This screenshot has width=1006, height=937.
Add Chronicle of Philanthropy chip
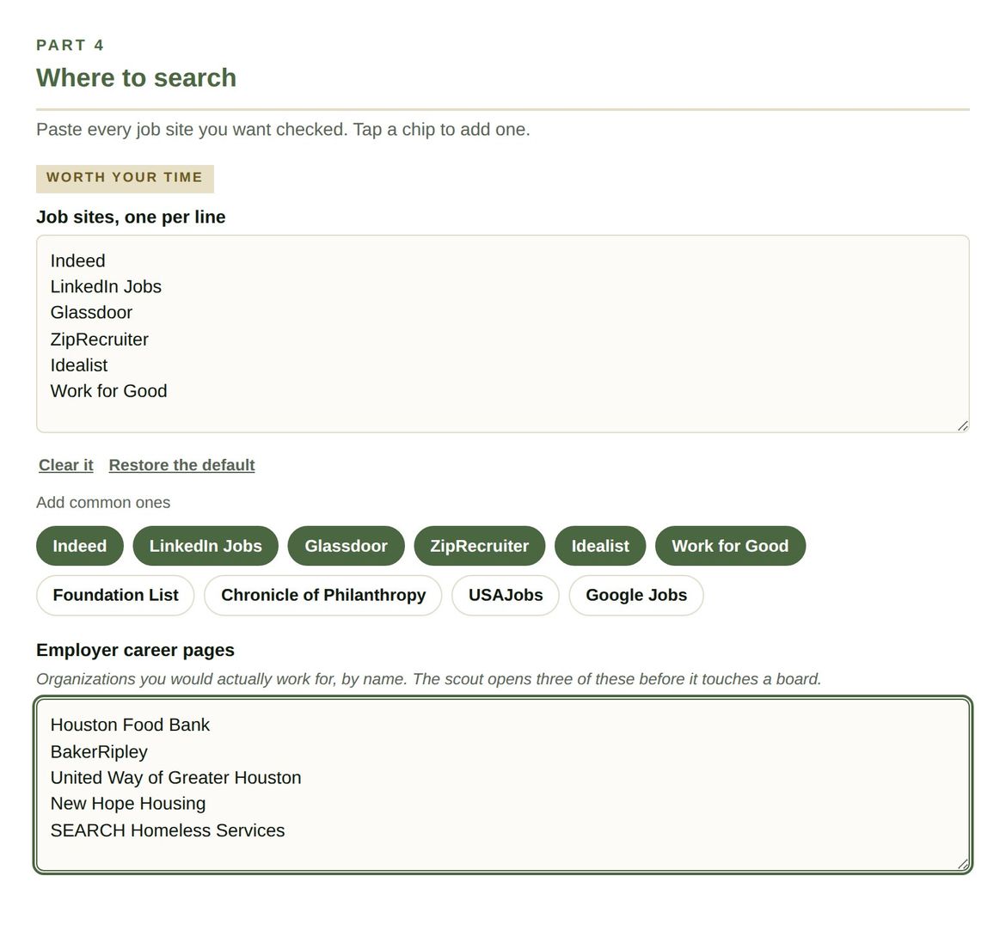coord(323,595)
